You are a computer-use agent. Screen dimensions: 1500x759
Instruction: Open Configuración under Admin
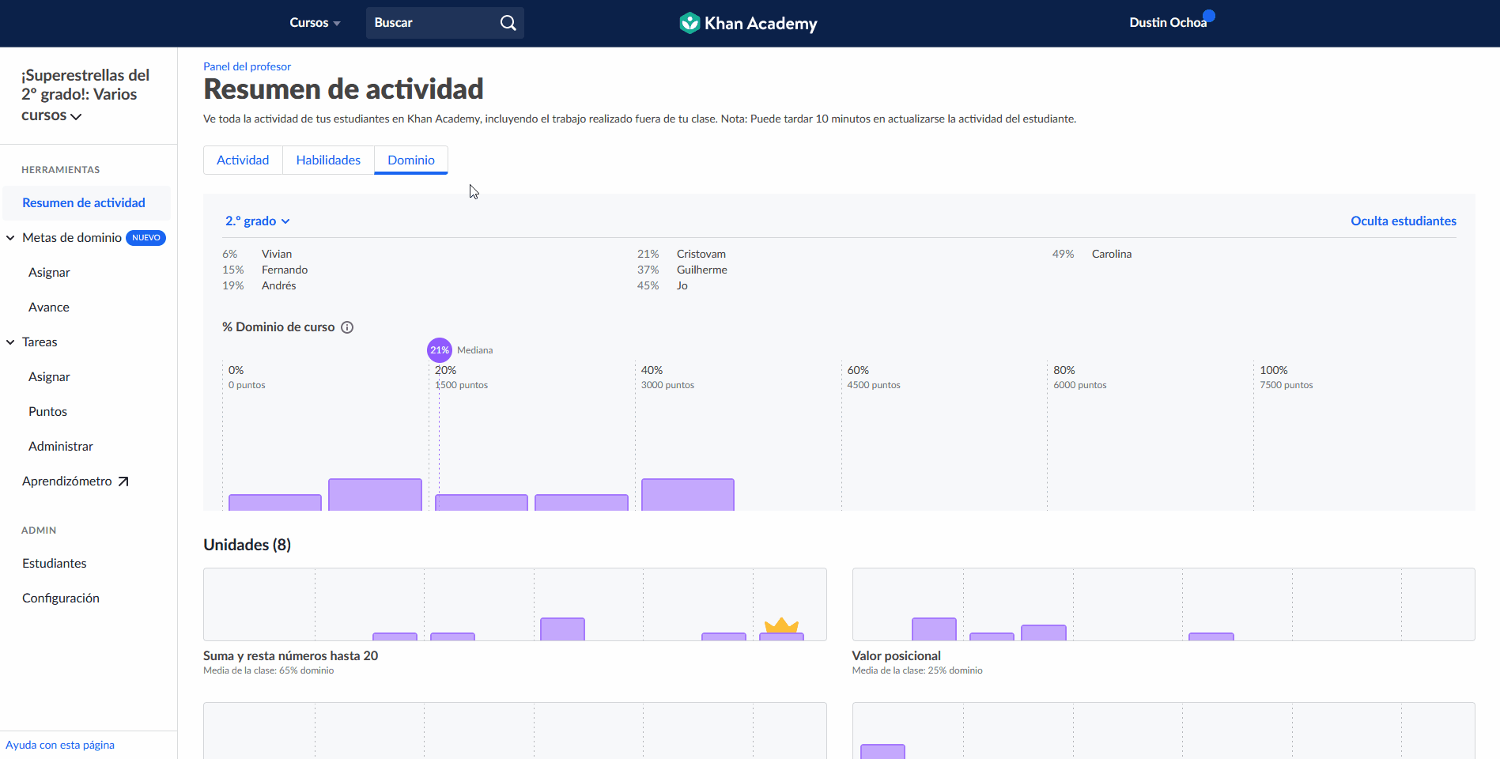pyautogui.click(x=61, y=599)
